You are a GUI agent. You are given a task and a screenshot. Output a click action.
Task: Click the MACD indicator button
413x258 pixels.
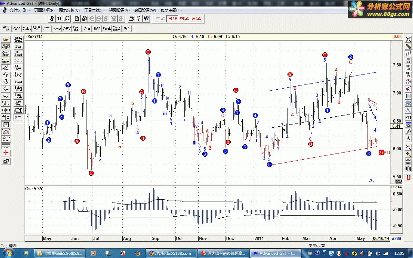[57, 29]
